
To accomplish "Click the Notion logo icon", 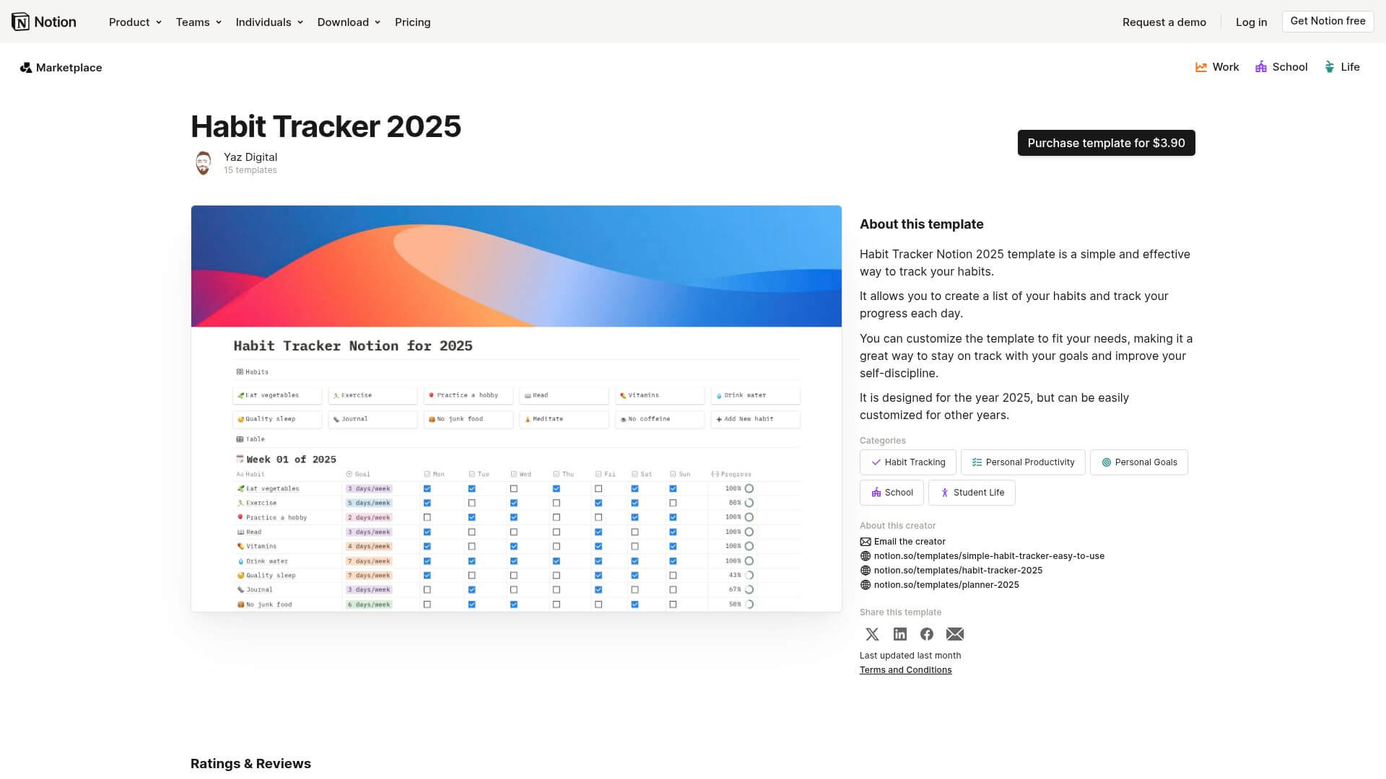I will [21, 22].
